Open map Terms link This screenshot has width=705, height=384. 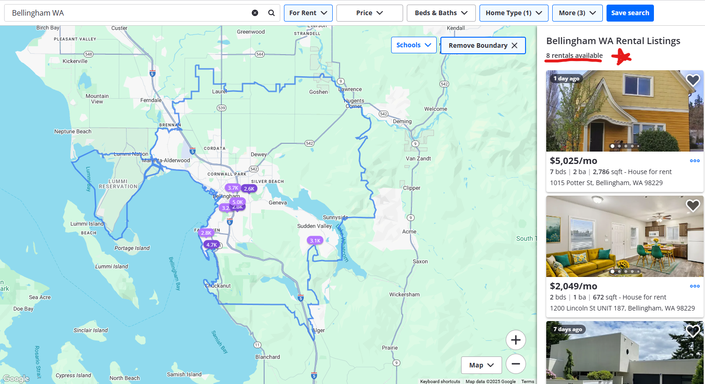[528, 381]
